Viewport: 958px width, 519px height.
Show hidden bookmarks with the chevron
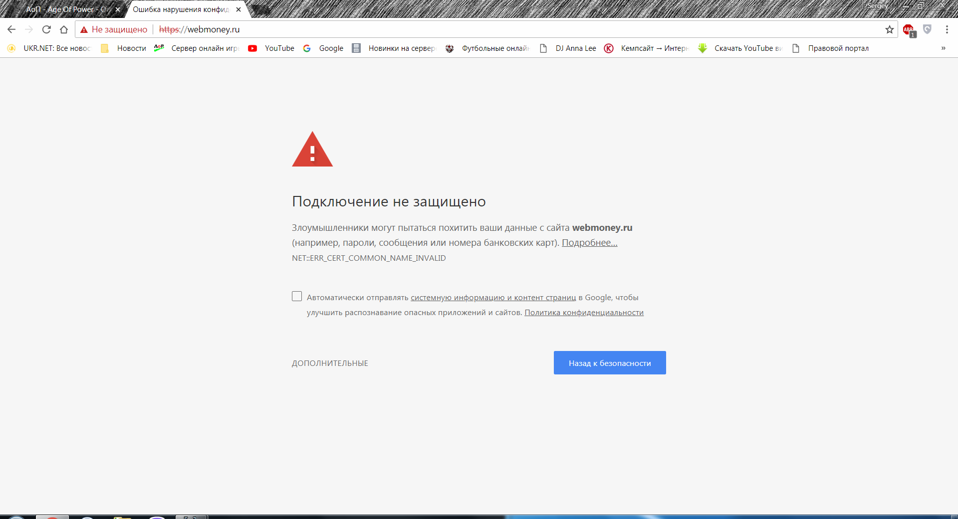(943, 48)
